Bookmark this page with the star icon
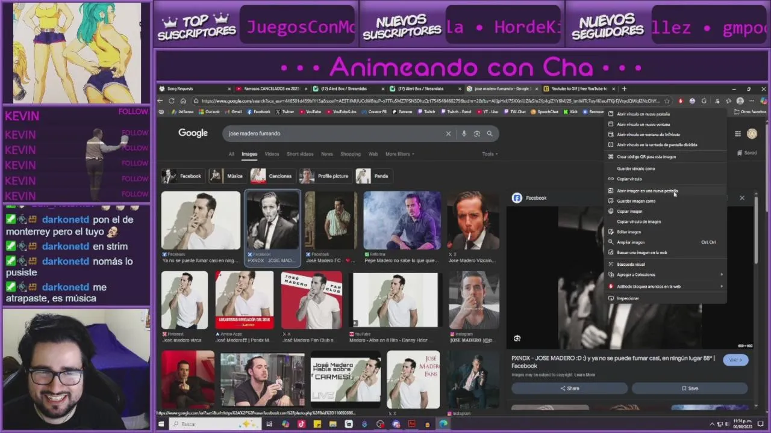This screenshot has height=433, width=771. (666, 101)
